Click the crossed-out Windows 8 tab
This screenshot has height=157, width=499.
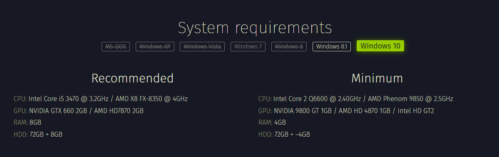click(289, 46)
